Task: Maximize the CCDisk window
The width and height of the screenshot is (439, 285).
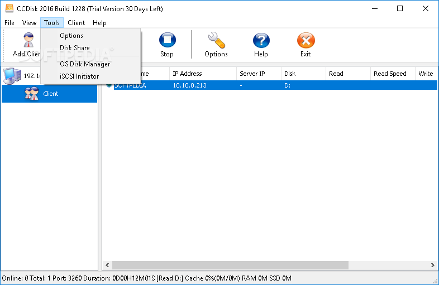Action: (x=400, y=8)
